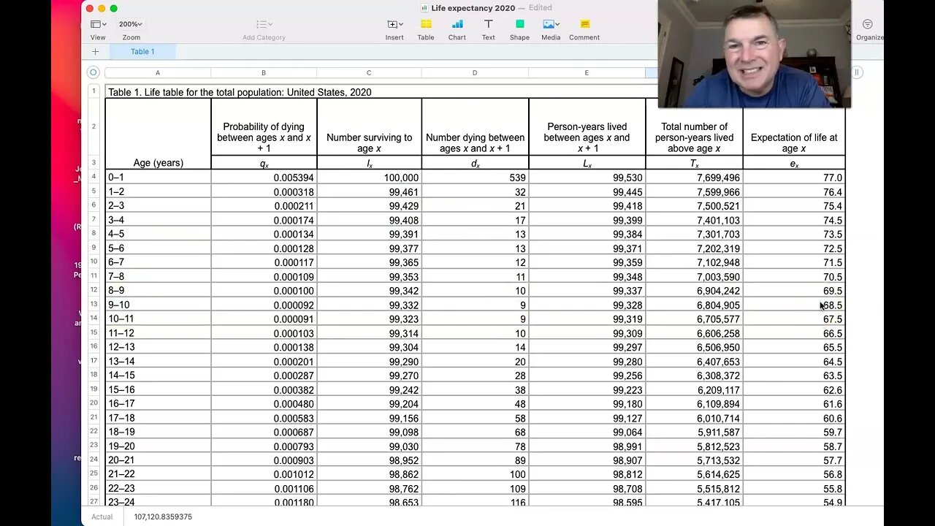Click the Shape toolbar icon
The image size is (935, 526).
tap(520, 24)
